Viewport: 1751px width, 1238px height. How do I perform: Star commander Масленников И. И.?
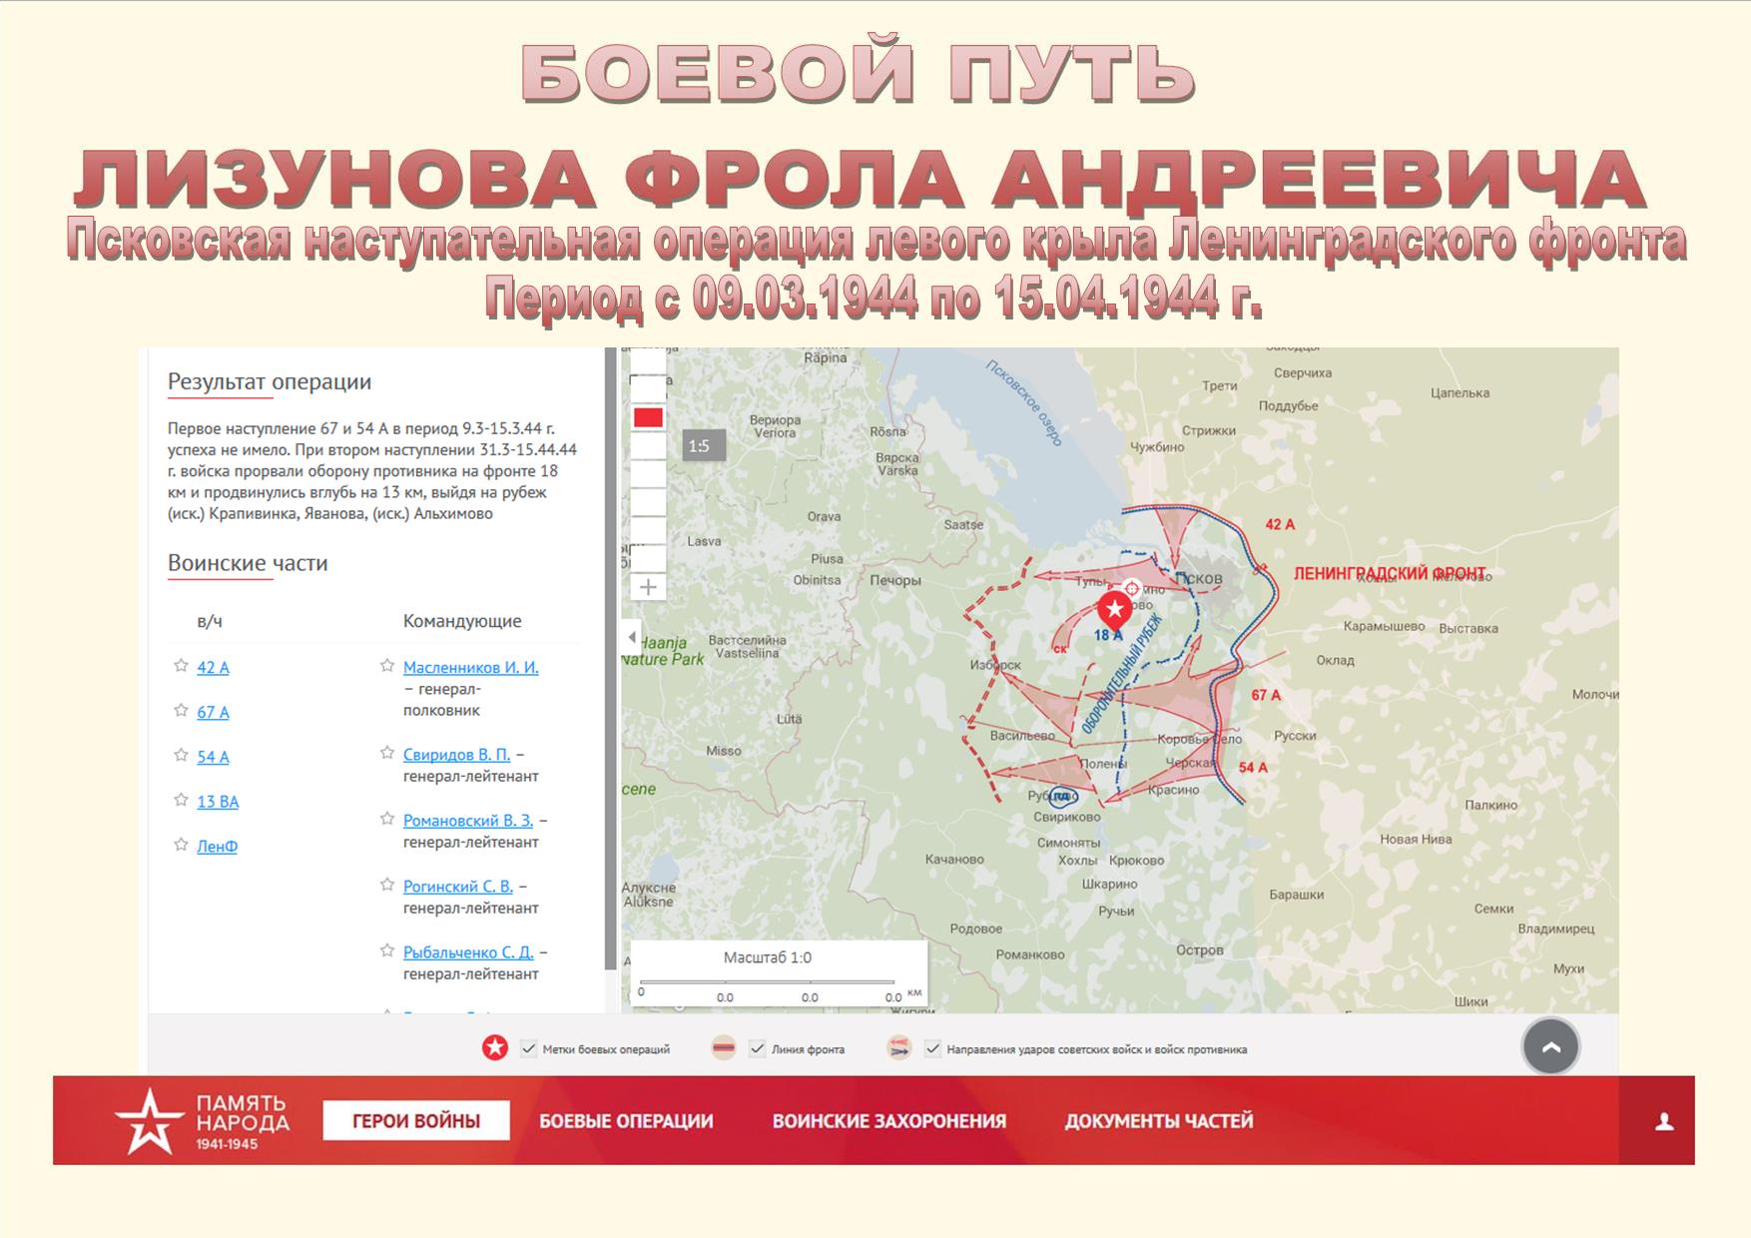pyautogui.click(x=387, y=666)
